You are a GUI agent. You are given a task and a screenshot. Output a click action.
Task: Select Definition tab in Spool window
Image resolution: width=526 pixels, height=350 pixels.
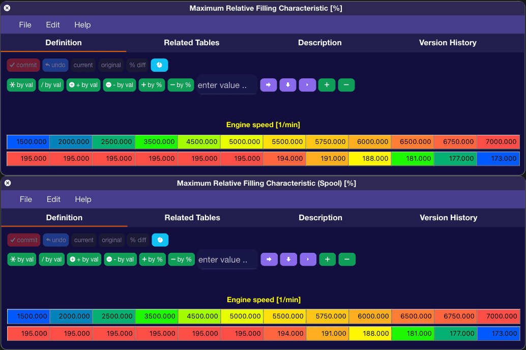(64, 217)
